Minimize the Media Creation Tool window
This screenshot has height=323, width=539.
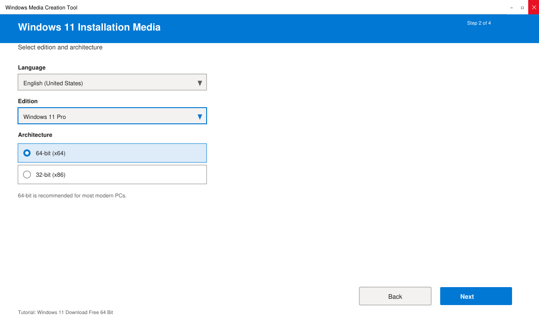(x=512, y=7)
